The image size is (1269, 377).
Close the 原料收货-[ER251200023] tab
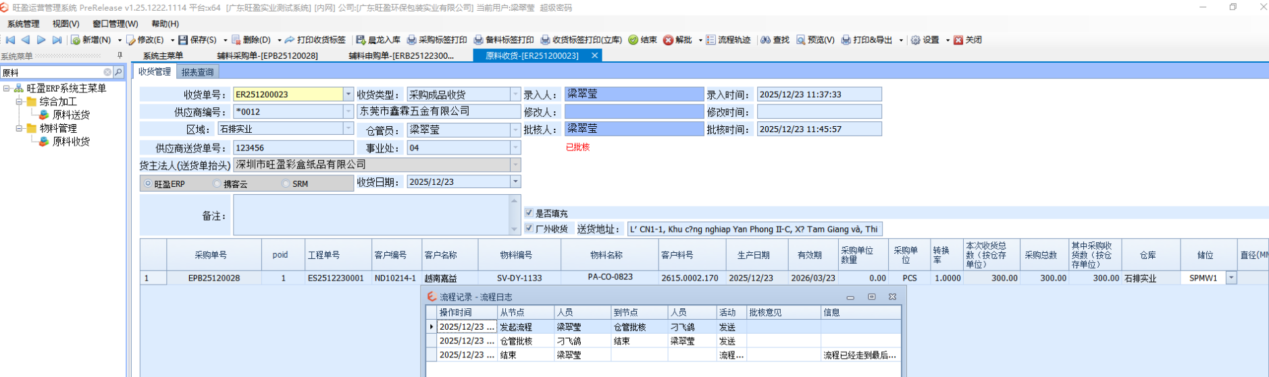point(595,55)
